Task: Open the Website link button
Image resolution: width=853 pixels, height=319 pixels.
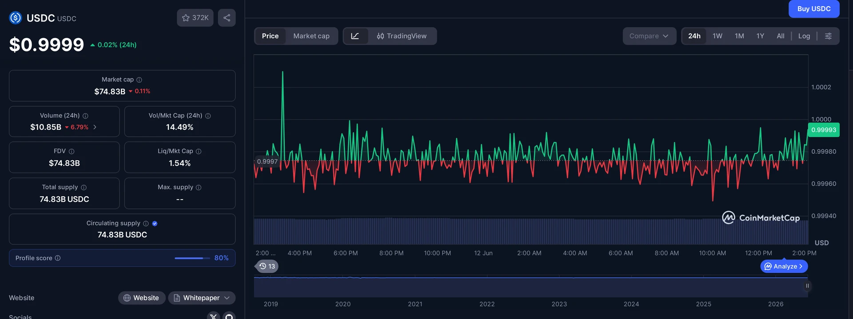Action: [142, 298]
